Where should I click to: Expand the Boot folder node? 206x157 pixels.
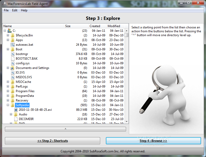tap(8, 49)
